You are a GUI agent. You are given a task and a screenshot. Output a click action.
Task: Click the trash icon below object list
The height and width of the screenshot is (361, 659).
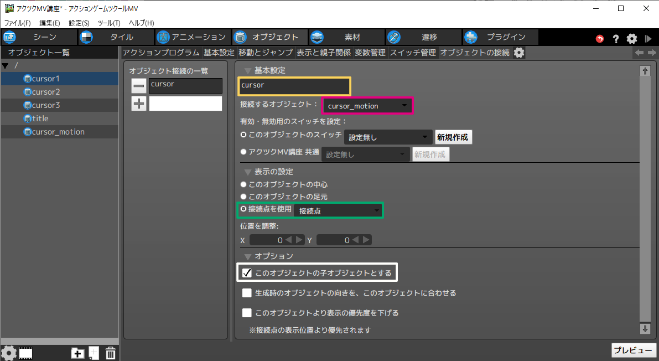(x=110, y=353)
